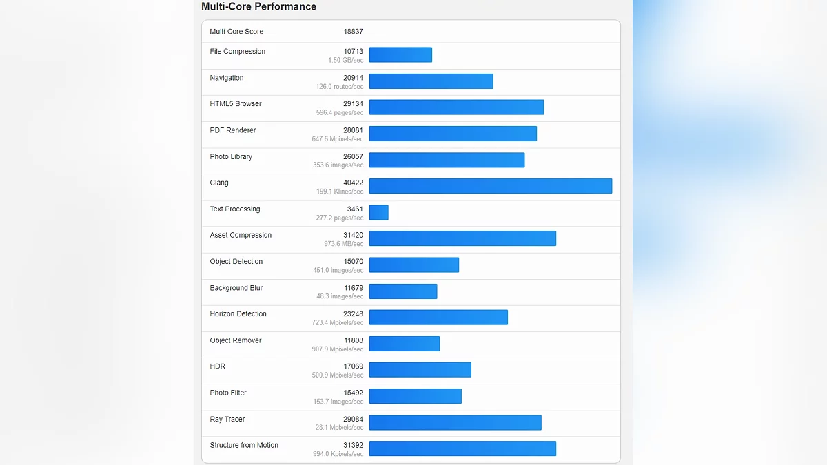This screenshot has width=827, height=465.
Task: Click the Clang score 40422
Action: click(353, 183)
